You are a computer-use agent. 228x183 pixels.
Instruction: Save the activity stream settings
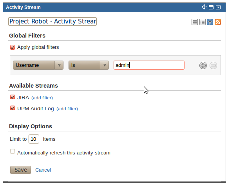tap(20, 170)
